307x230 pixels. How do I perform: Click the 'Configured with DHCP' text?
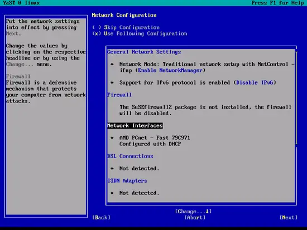click(x=150, y=144)
